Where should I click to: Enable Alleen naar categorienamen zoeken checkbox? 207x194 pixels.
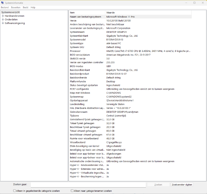[x=72, y=191]
